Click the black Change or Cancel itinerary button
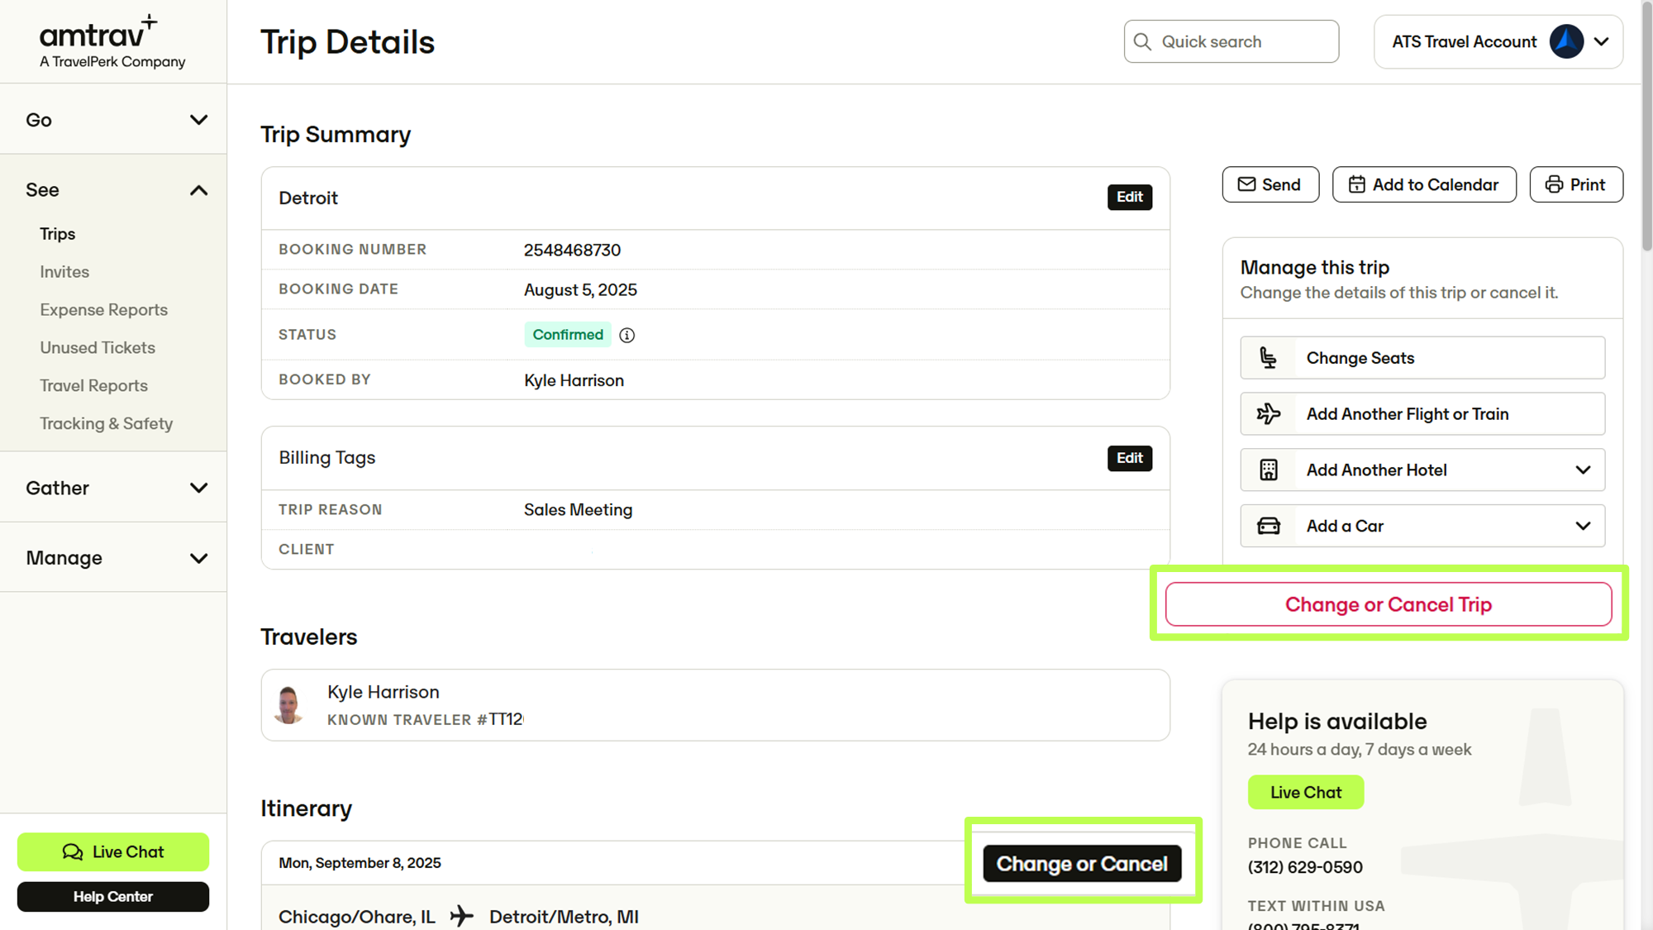Viewport: 1653px width, 930px height. point(1082,864)
